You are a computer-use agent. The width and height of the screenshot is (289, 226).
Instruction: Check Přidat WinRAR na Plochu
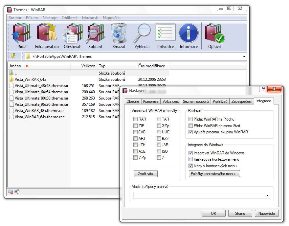point(191,119)
